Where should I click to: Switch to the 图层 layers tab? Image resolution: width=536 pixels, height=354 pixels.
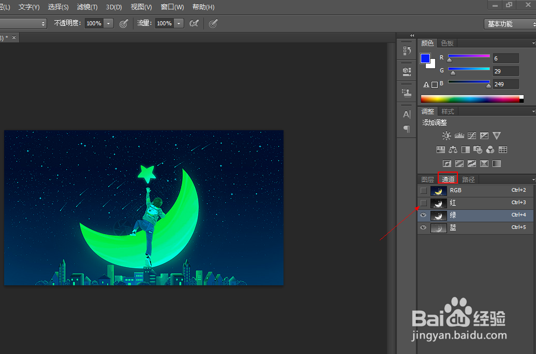tap(428, 179)
